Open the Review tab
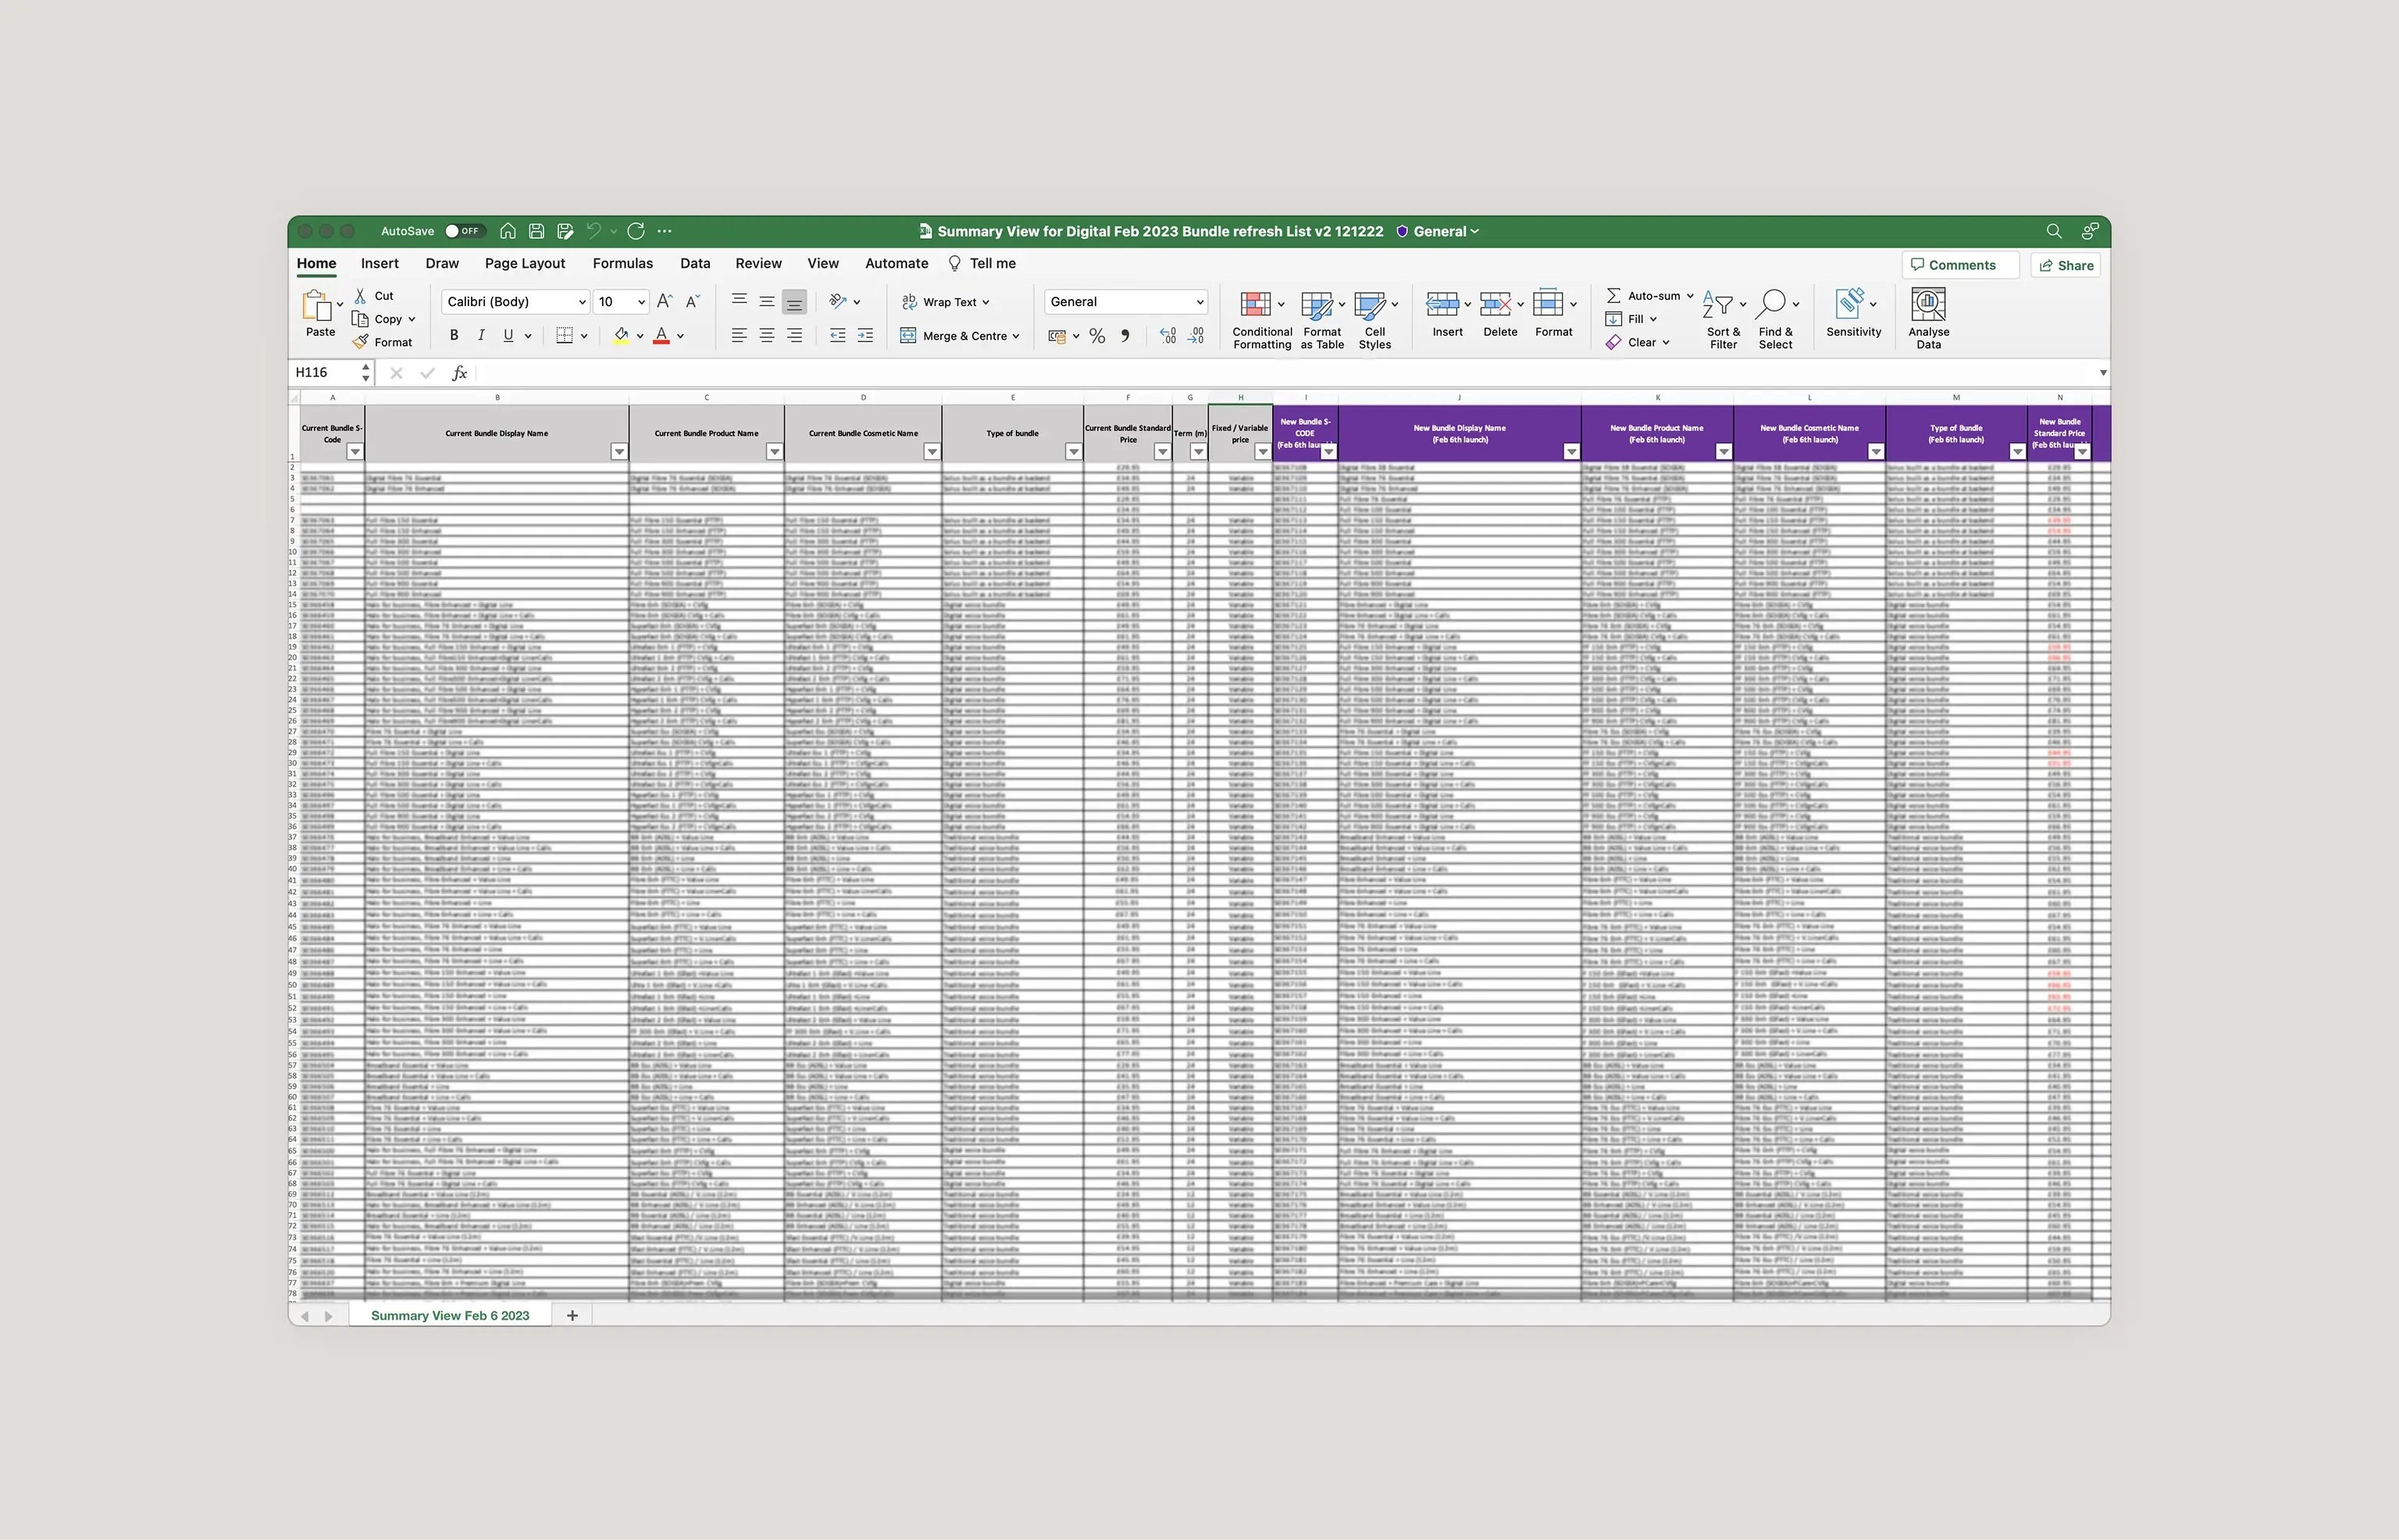The height and width of the screenshot is (1540, 2399). (758, 263)
